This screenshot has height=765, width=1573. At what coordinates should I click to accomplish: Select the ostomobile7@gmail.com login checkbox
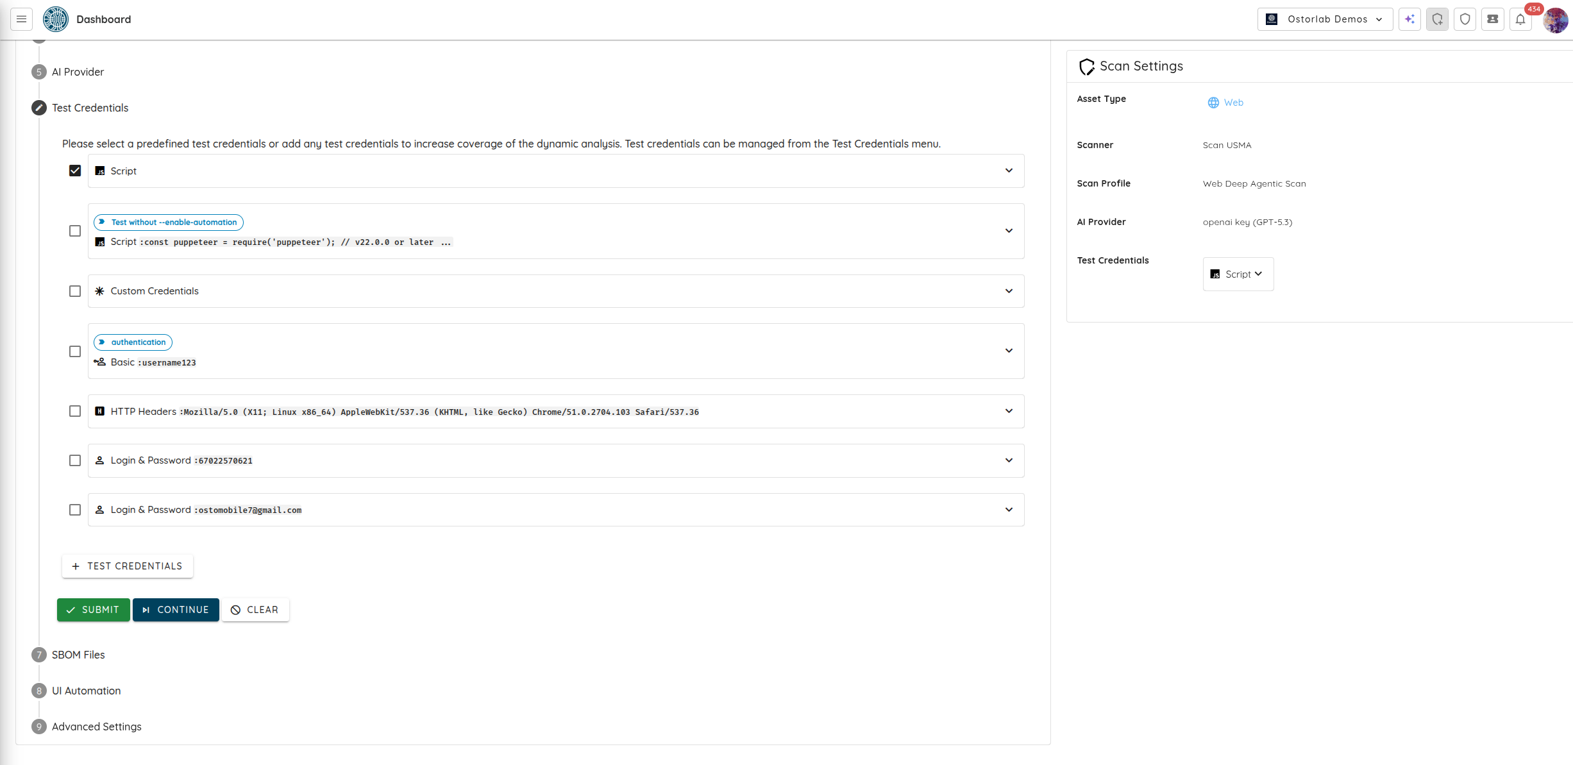[x=75, y=510]
